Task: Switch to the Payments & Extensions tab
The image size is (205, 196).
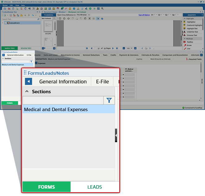Action: point(129,55)
